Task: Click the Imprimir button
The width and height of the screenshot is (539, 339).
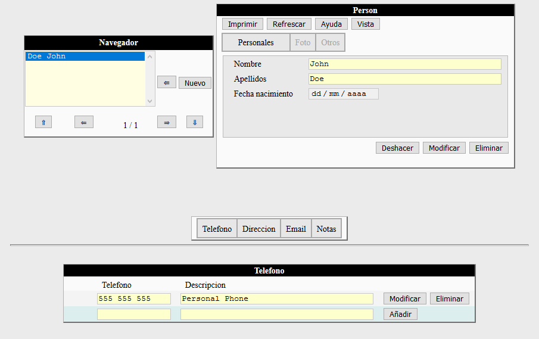Action: [242, 24]
